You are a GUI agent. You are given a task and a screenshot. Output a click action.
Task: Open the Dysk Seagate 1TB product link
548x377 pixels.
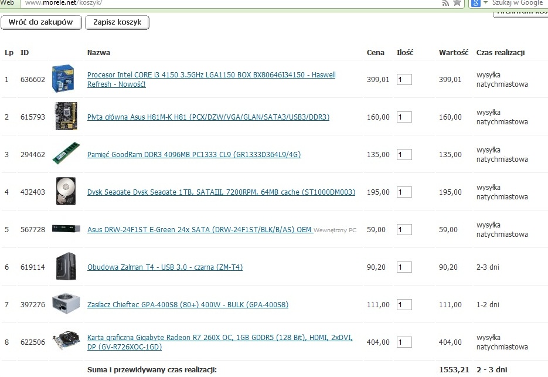coord(221,192)
